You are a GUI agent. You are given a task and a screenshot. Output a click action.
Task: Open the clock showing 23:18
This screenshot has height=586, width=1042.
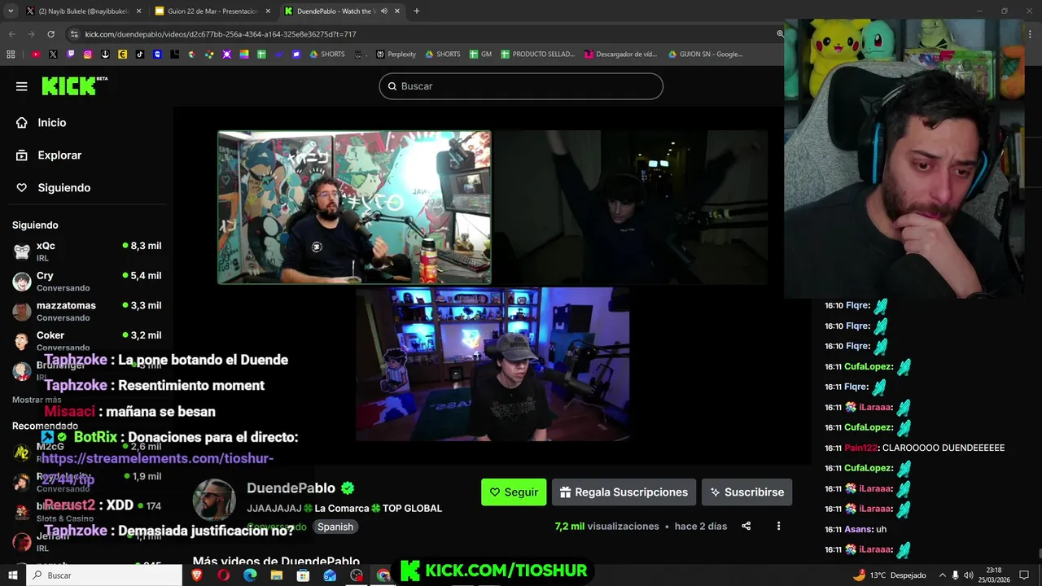(996, 575)
